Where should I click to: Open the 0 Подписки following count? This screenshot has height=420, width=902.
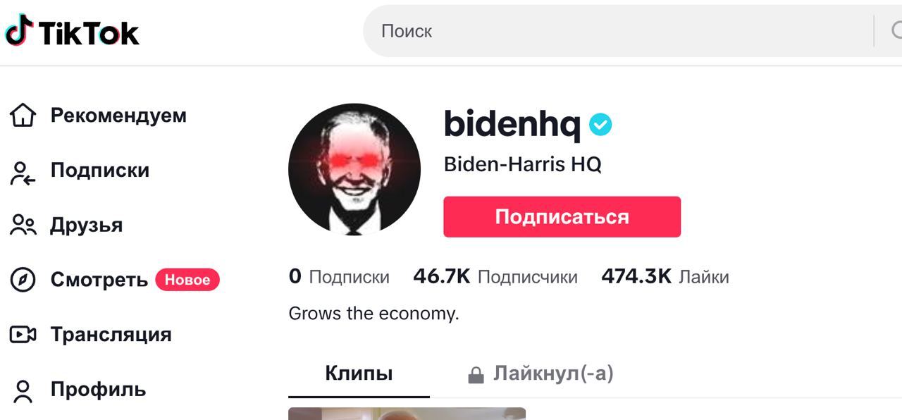point(339,276)
